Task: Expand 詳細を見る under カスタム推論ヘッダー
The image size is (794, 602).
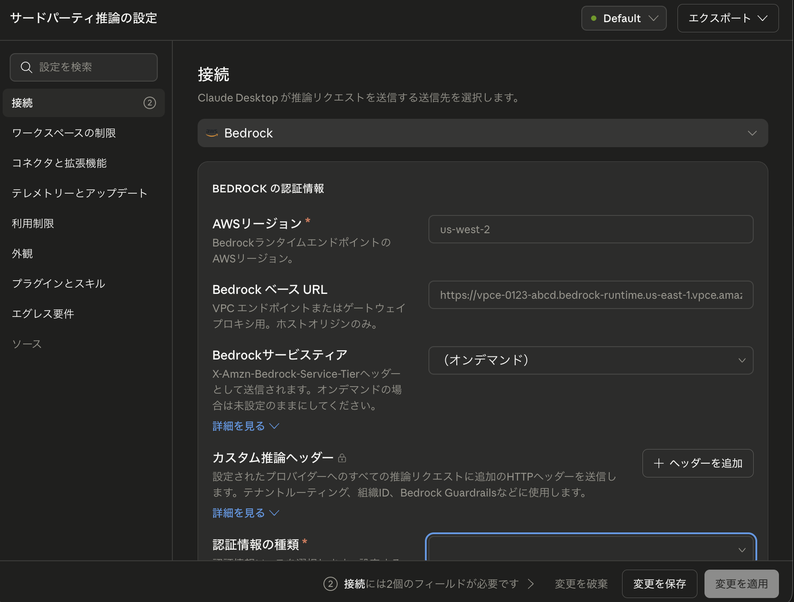Action: (x=246, y=513)
